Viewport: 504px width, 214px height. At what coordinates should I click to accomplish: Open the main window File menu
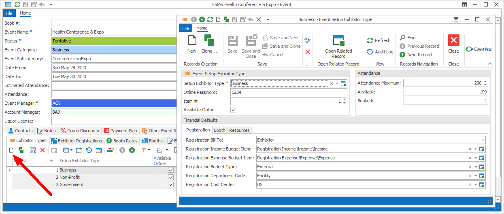click(x=9, y=13)
